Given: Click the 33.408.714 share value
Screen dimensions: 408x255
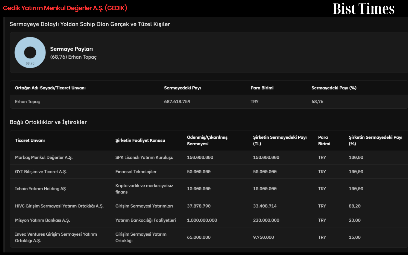Looking at the screenshot, I should pyautogui.click(x=265, y=206).
